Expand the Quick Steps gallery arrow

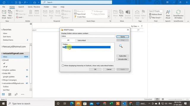(x=109, y=17)
